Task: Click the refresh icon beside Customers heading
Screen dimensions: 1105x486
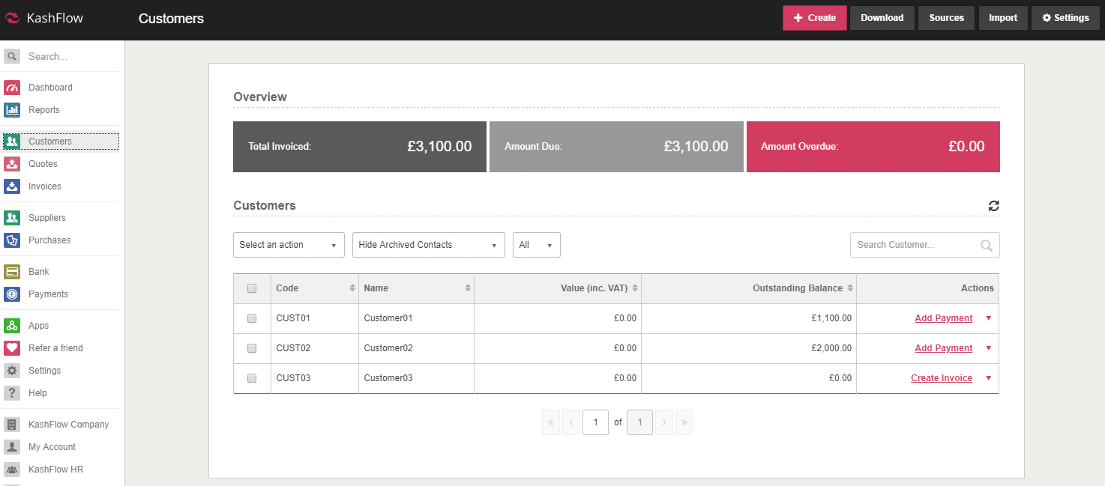Action: [x=993, y=206]
